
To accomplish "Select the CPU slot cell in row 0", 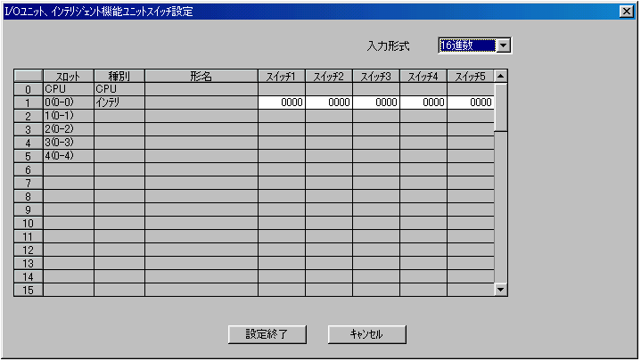I will pyautogui.click(x=69, y=89).
